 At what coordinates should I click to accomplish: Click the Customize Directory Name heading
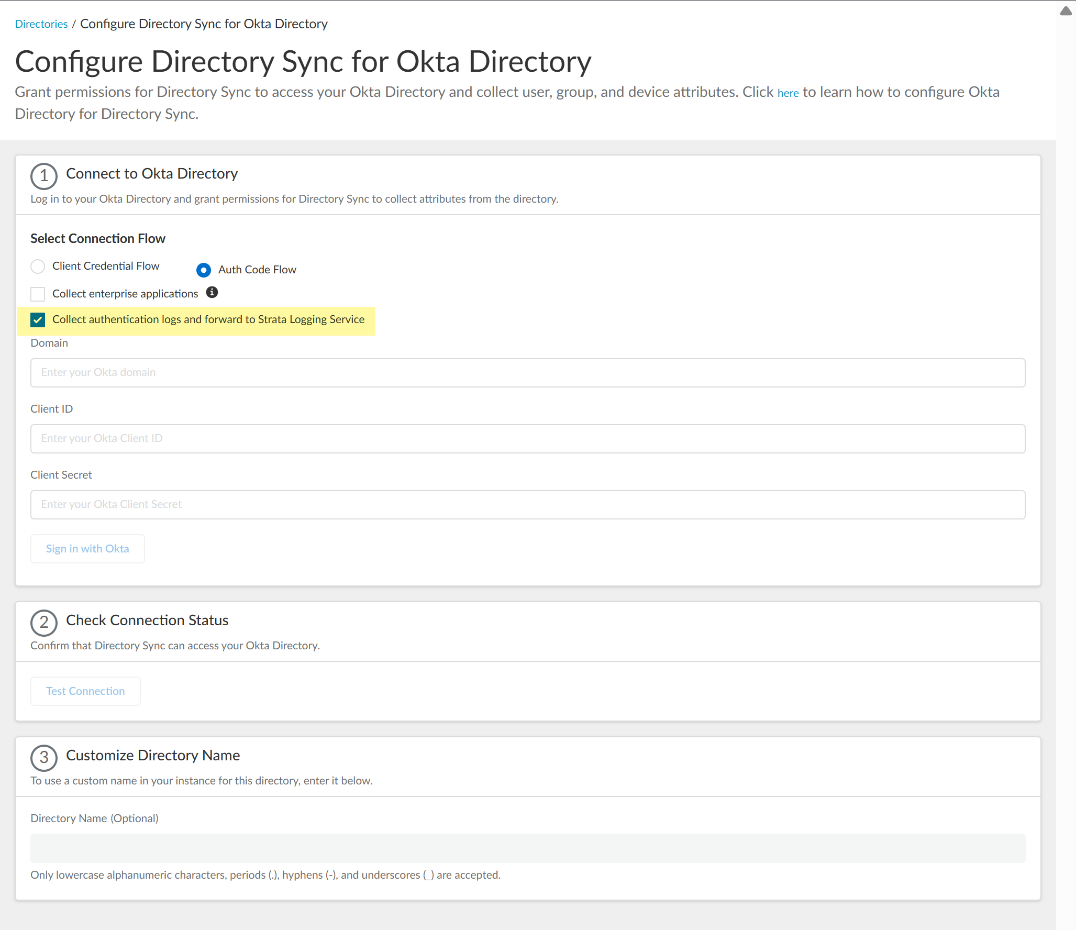[153, 756]
